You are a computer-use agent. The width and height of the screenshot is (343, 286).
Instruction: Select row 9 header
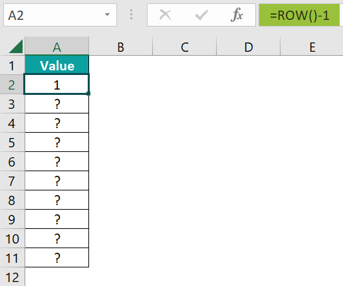point(12,219)
